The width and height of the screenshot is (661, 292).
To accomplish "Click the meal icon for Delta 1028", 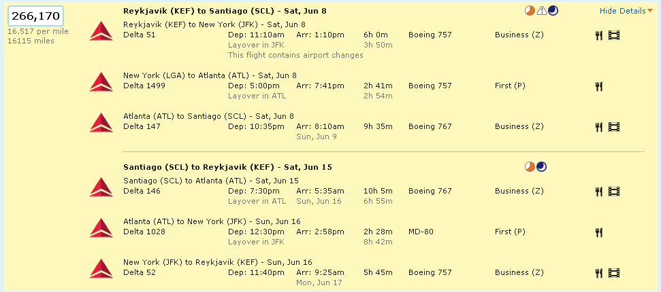I will click(x=599, y=232).
